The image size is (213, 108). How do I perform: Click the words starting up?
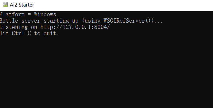(x=61, y=21)
